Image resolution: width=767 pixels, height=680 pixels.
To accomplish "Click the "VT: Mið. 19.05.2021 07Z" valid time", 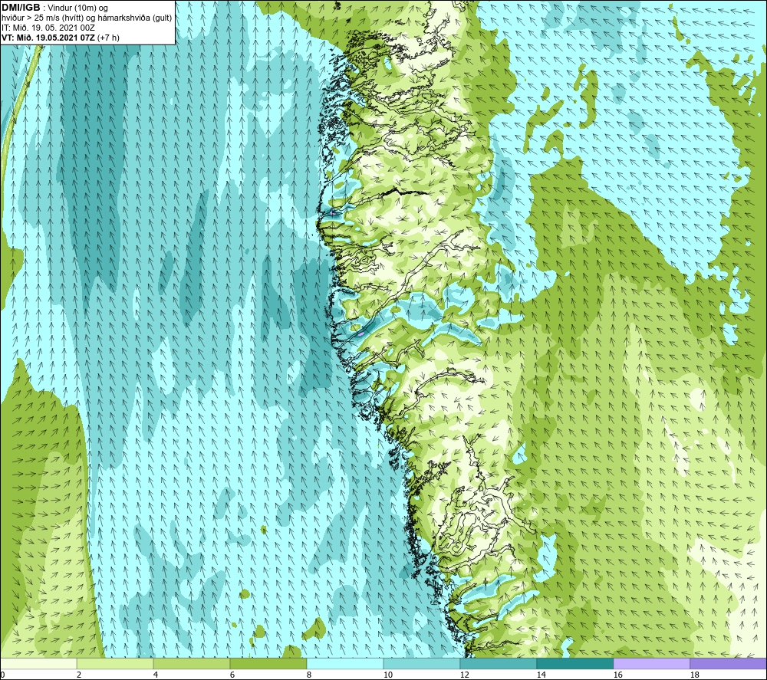I will tap(48, 38).
